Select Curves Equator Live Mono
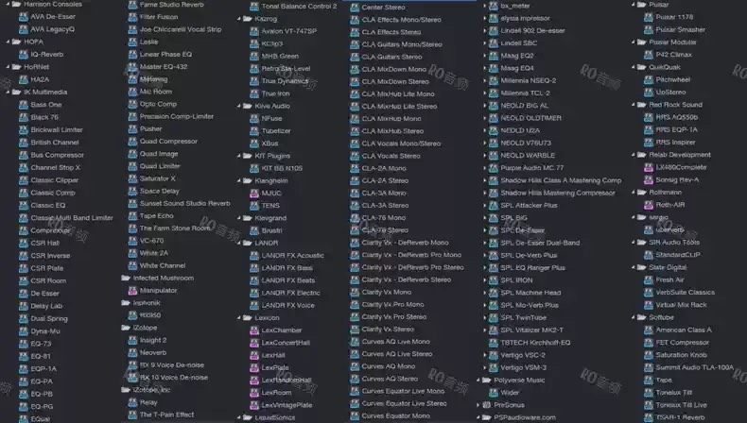This screenshot has height=423, width=747. tap(403, 391)
